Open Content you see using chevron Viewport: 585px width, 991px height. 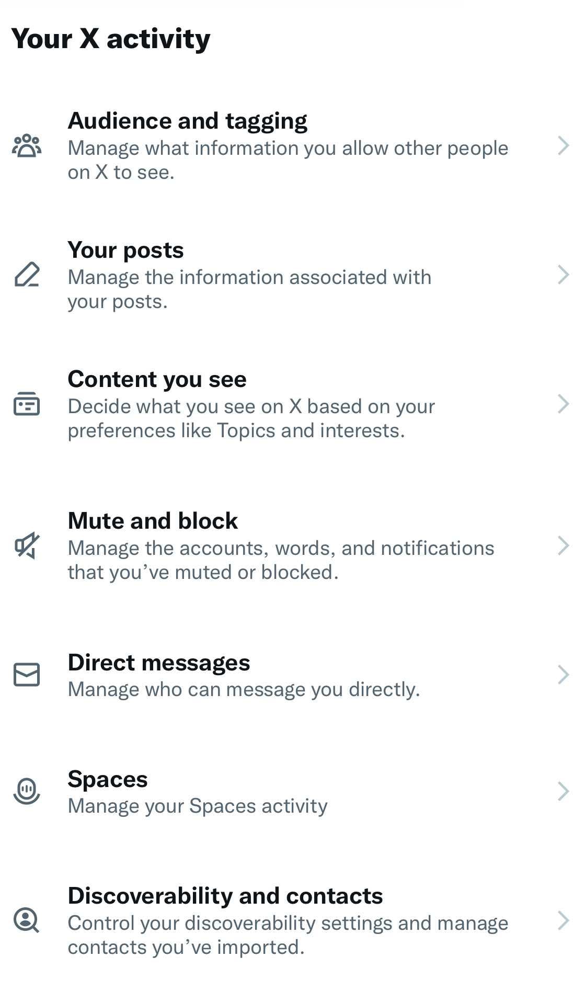click(563, 404)
